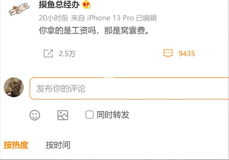Click the 2.5万 repost count

(x=67, y=53)
